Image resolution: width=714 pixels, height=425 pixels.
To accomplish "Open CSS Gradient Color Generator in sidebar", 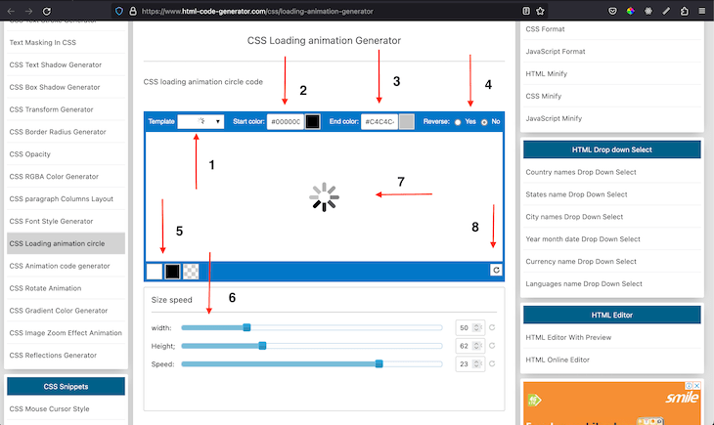I will click(x=59, y=311).
